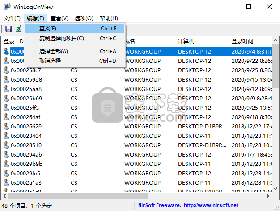This screenshot has width=280, height=211.
Task: Click user icon of row 0x00025b69
Action: pyautogui.click(x=6, y=99)
